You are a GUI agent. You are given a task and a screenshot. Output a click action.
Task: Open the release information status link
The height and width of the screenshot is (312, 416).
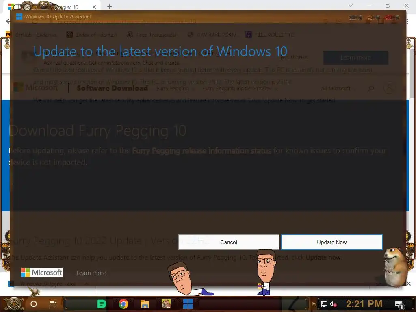[x=201, y=151]
